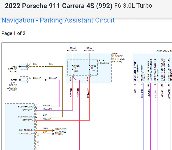
Task: Click the FRONT CAMERA GROUND label
Action: pos(143,73)
